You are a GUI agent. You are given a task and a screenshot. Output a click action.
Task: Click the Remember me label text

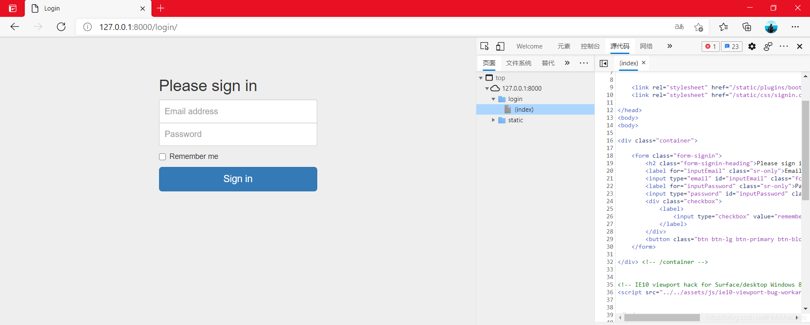pos(194,156)
